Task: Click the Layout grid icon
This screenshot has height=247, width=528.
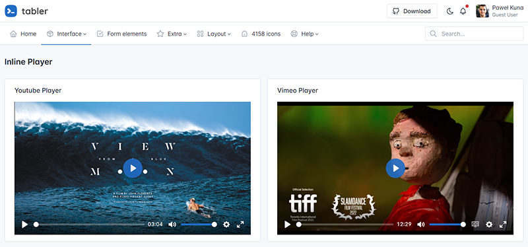Action: point(201,34)
